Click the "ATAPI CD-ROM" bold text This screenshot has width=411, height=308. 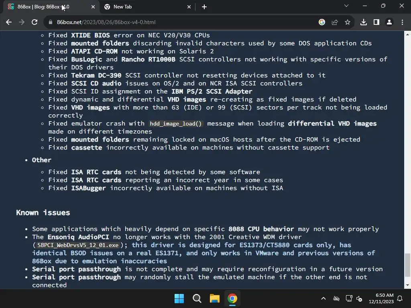tap(94, 51)
